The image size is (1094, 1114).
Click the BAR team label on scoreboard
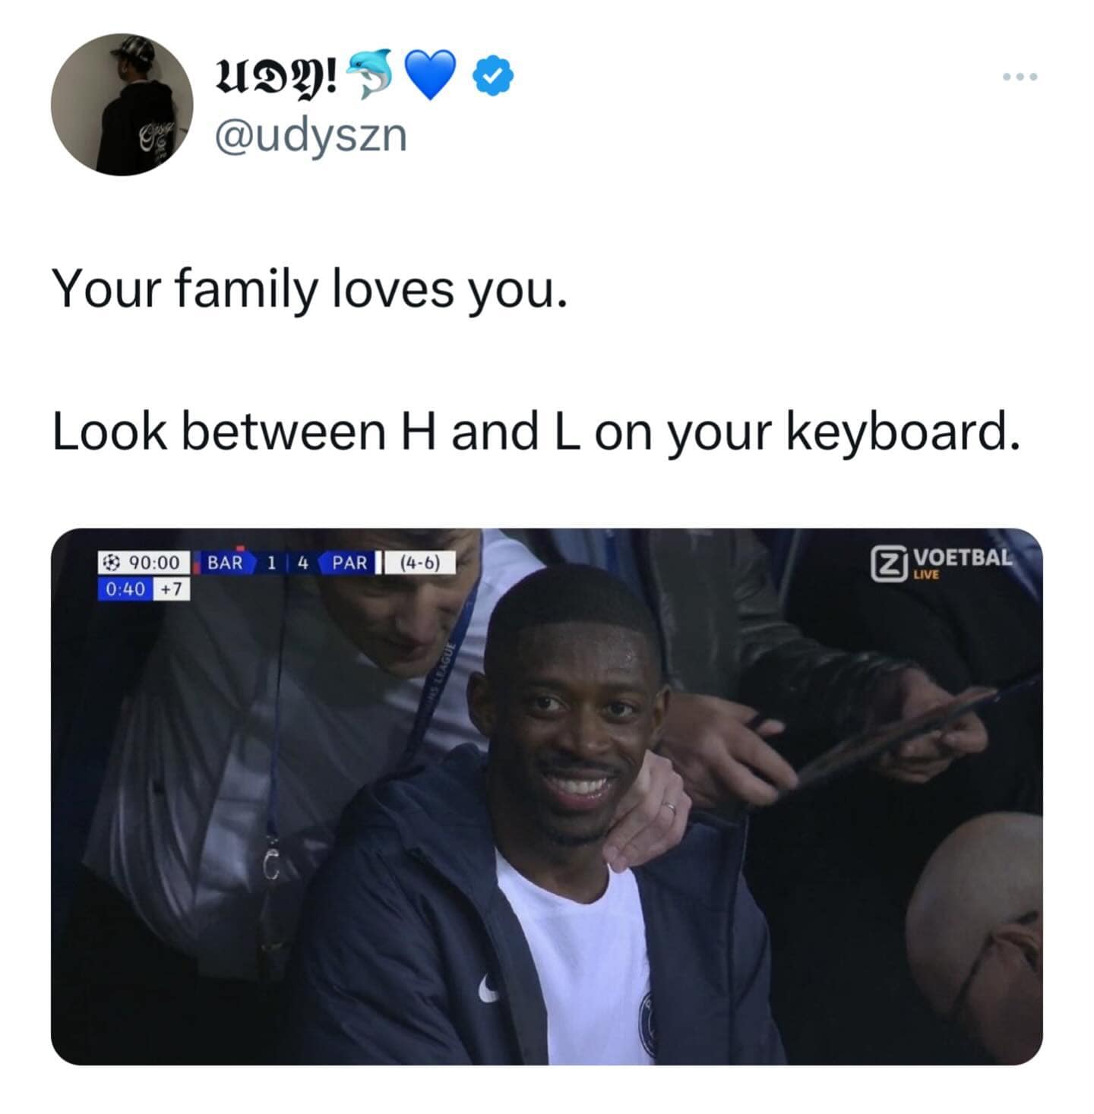coord(225,563)
